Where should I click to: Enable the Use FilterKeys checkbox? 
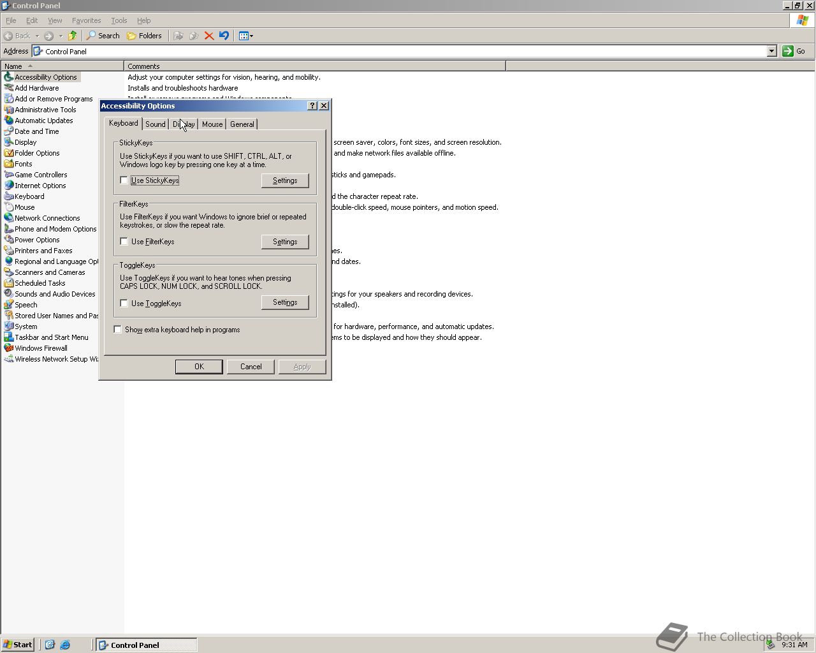[x=124, y=242]
